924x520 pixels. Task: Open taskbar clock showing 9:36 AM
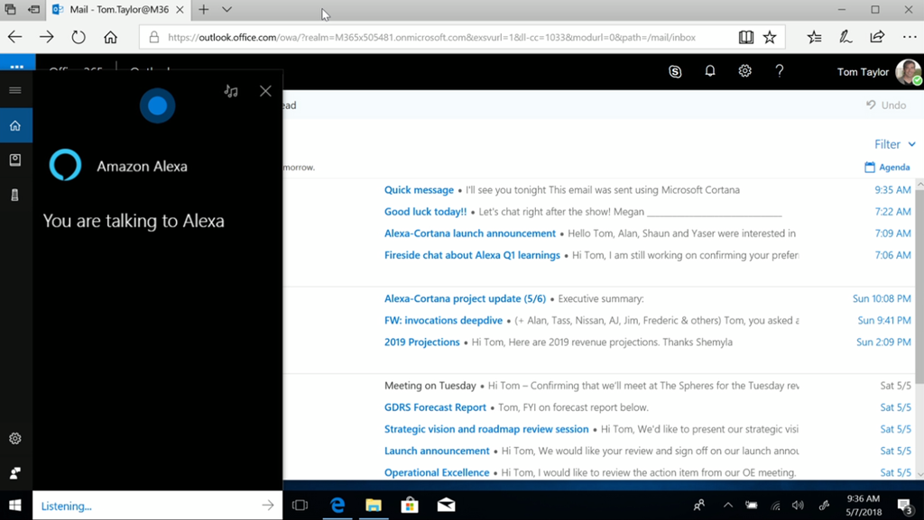click(x=864, y=506)
